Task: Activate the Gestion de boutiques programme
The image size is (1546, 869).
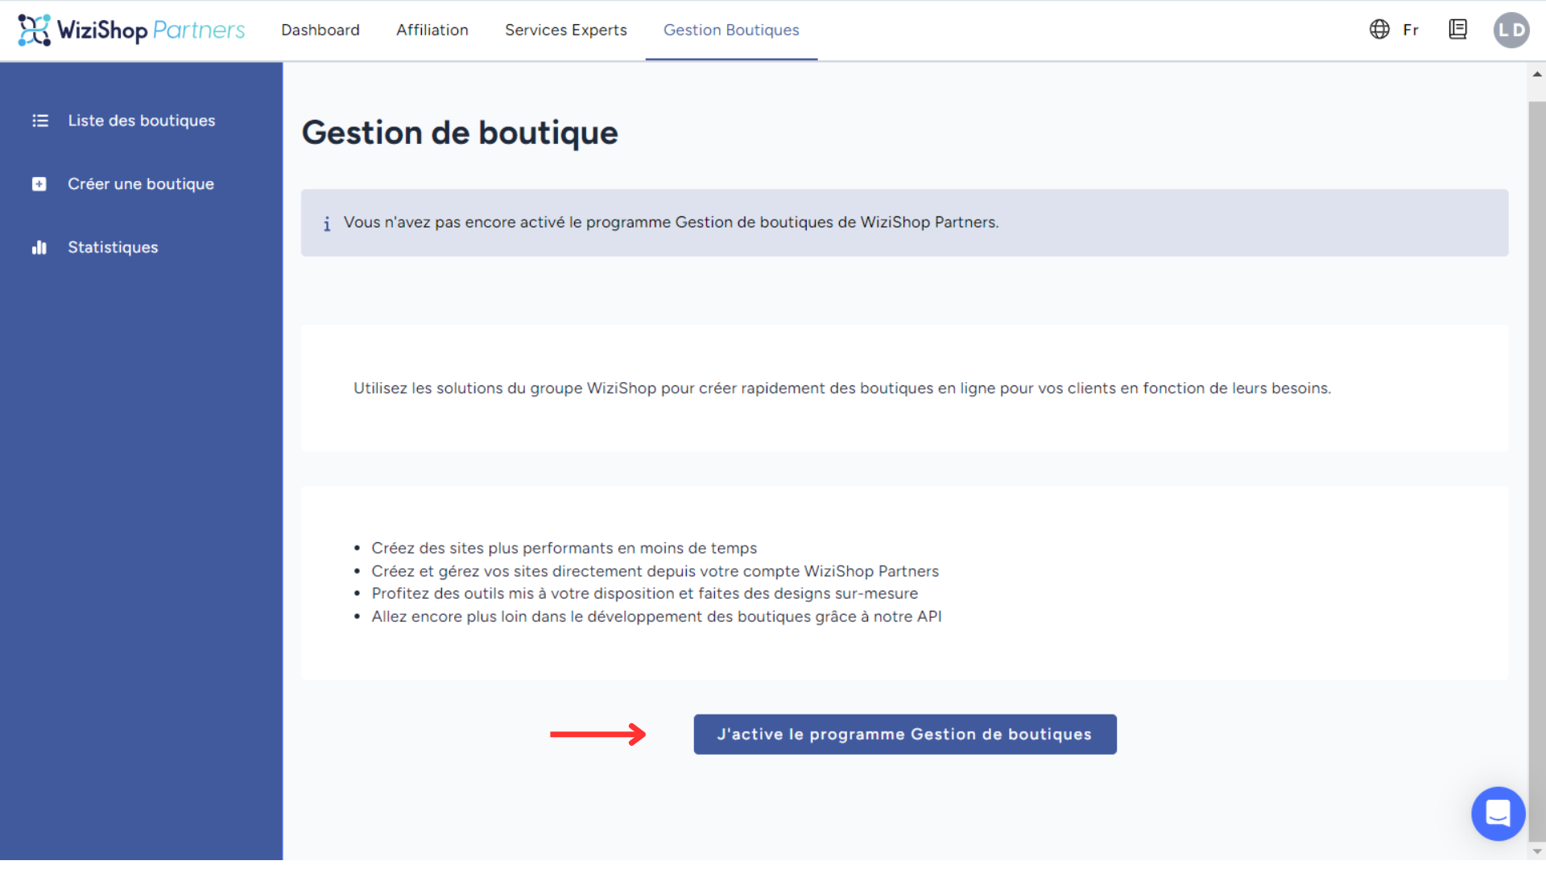Action: (905, 734)
